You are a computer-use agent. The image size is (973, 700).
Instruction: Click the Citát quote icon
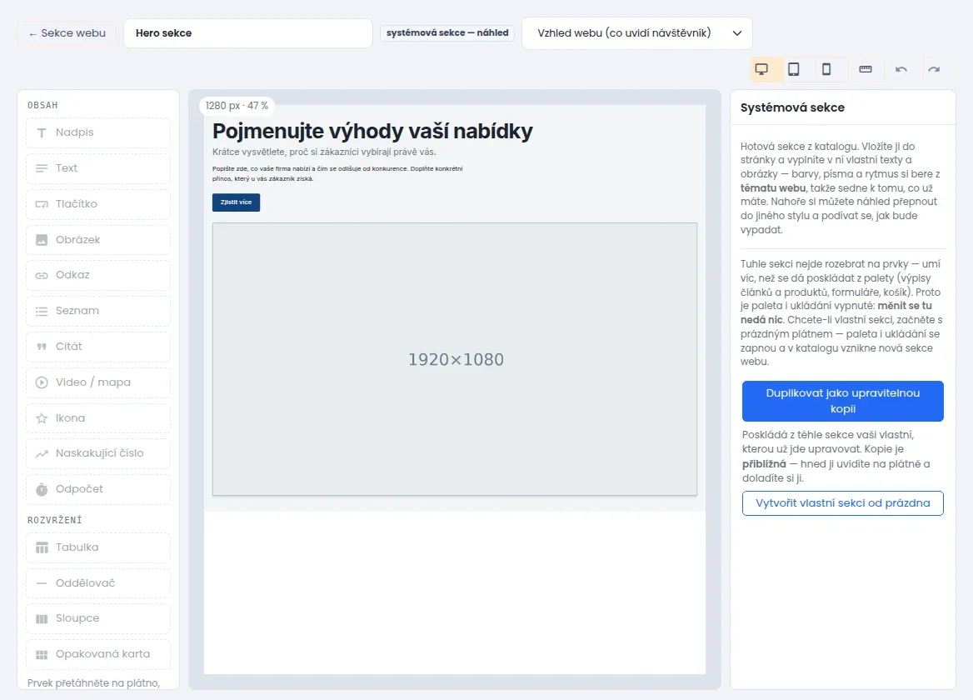(42, 347)
